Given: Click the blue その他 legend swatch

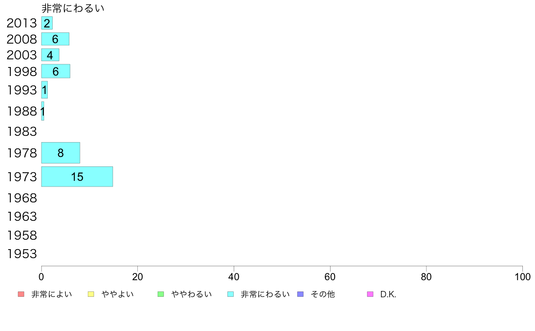Looking at the screenshot, I should 300,294.
